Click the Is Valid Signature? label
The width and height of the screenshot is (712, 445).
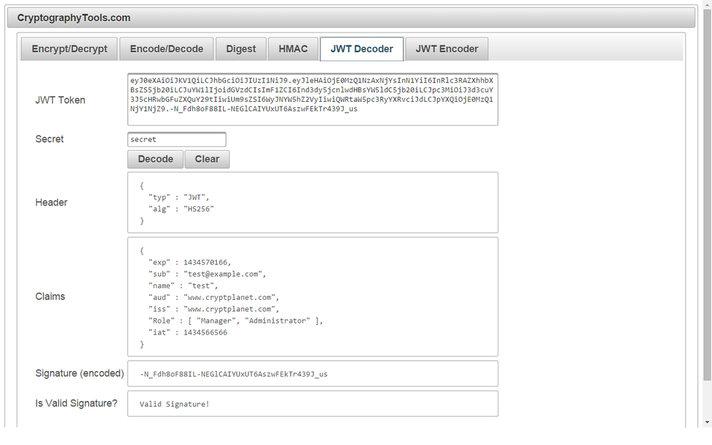(76, 403)
